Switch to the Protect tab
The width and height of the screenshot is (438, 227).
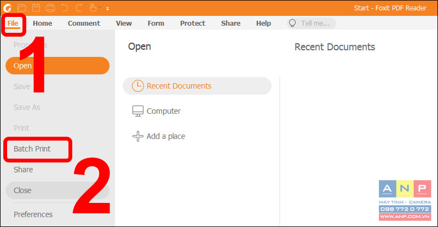tap(193, 24)
